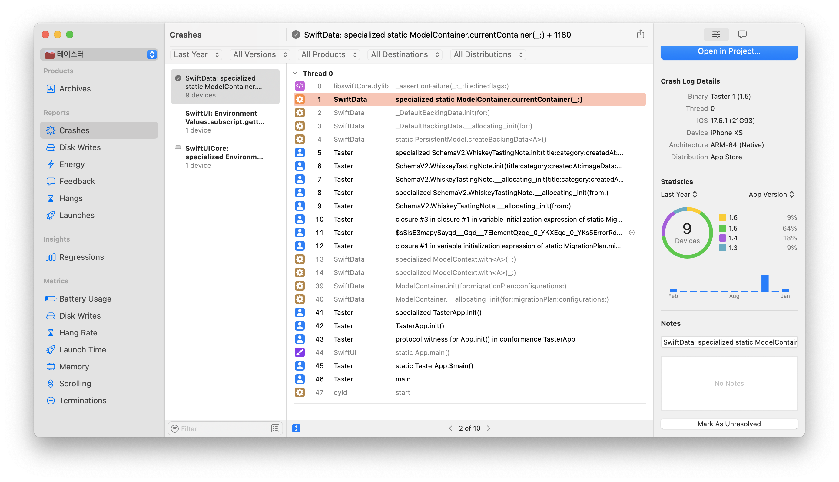Select frame 39 ModelContainer.init row

[469, 286]
